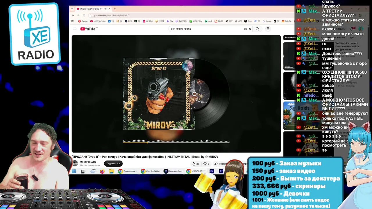
Task: Open the tab search dropdown
Action: click(x=72, y=9)
